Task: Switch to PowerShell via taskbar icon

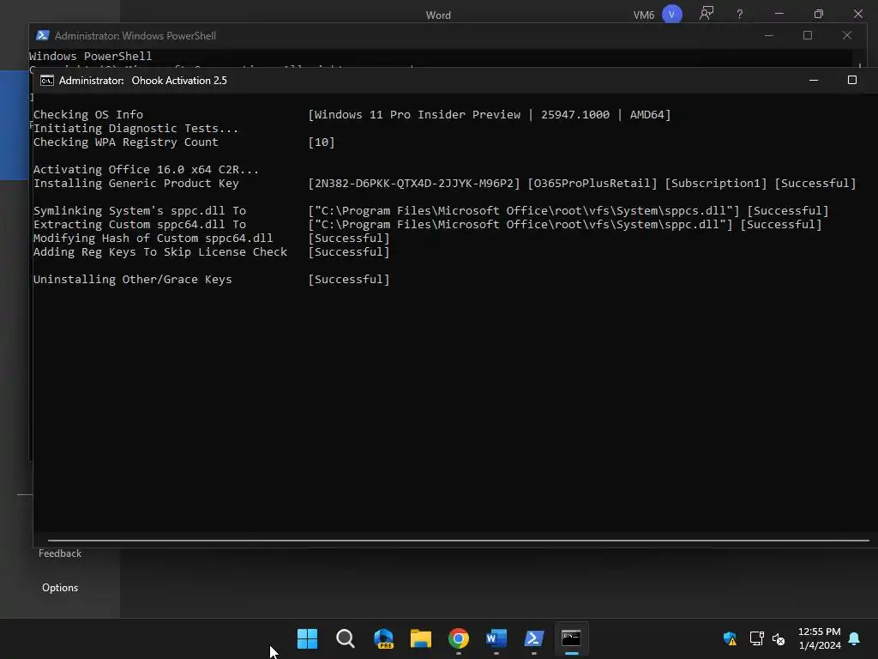Action: pos(533,638)
